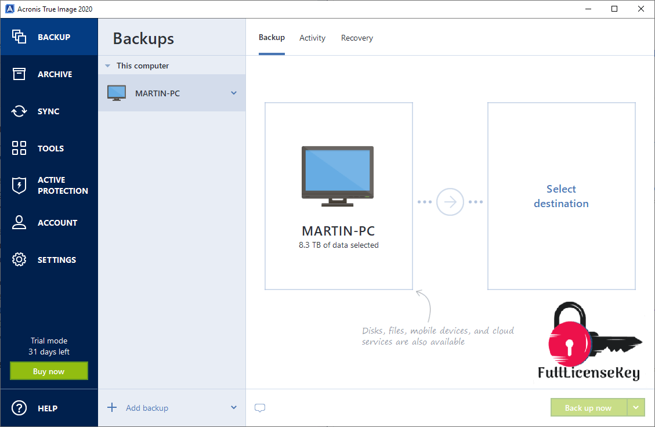This screenshot has width=655, height=427.
Task: Expand the Add backup dropdown arrow
Action: pyautogui.click(x=234, y=407)
